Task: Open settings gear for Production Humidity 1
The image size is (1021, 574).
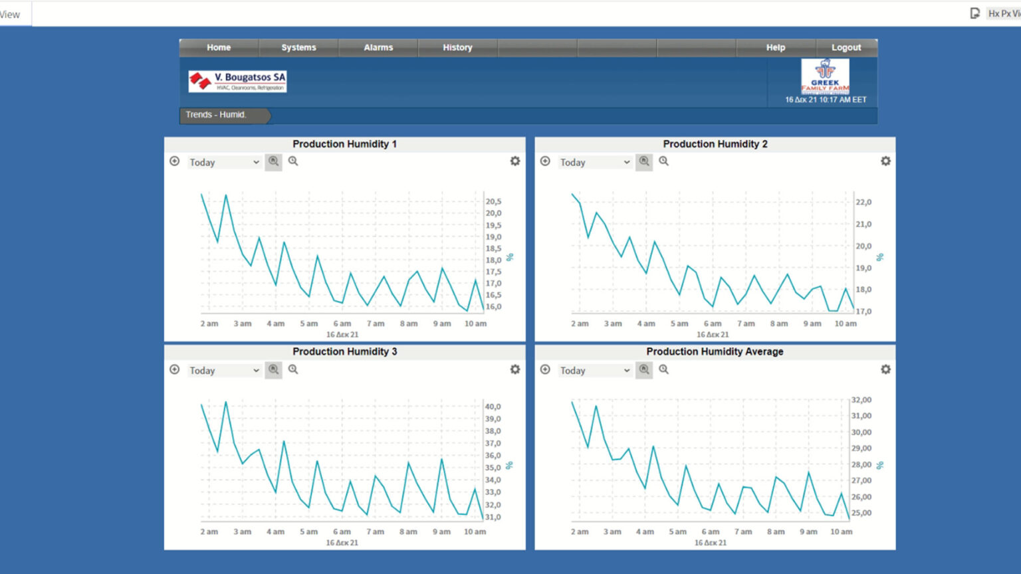Action: click(x=515, y=161)
